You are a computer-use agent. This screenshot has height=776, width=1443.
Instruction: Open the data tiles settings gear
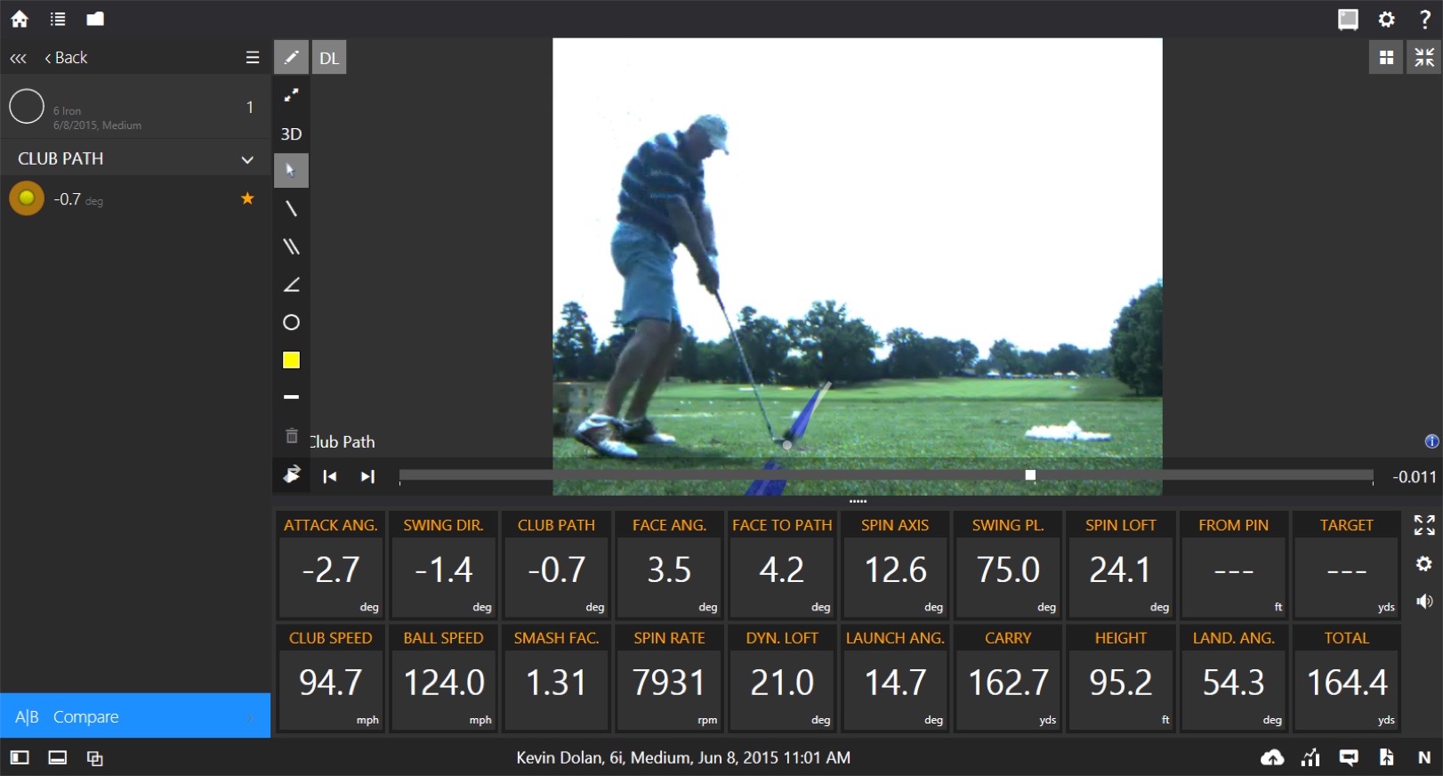1424,563
